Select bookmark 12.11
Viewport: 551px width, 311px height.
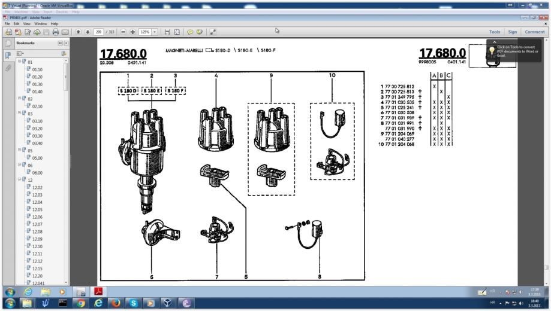(x=37, y=254)
